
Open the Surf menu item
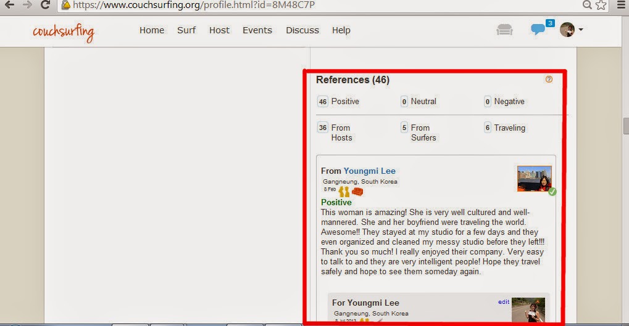(x=186, y=30)
